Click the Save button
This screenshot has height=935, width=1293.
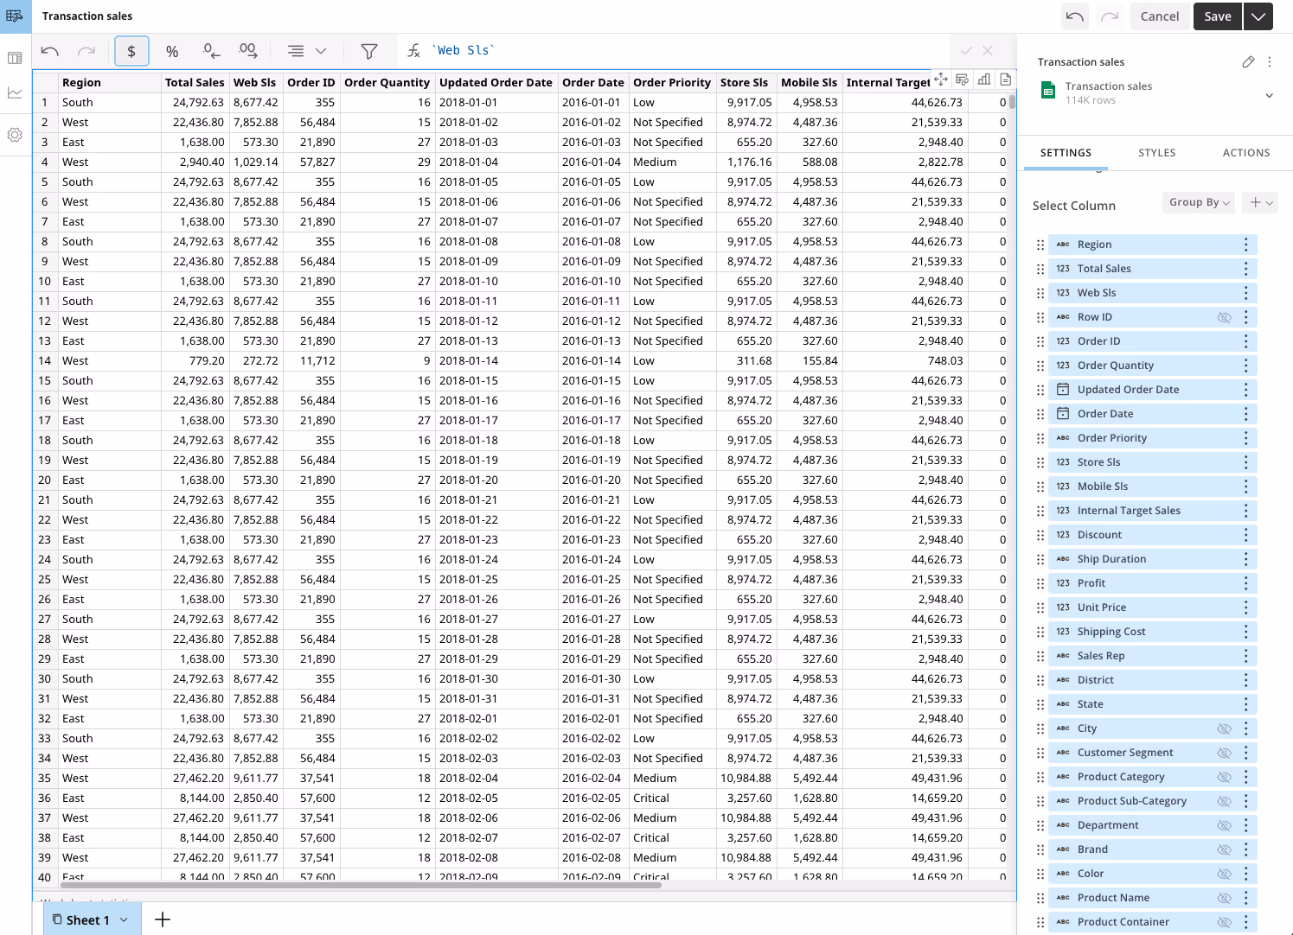[x=1218, y=16]
